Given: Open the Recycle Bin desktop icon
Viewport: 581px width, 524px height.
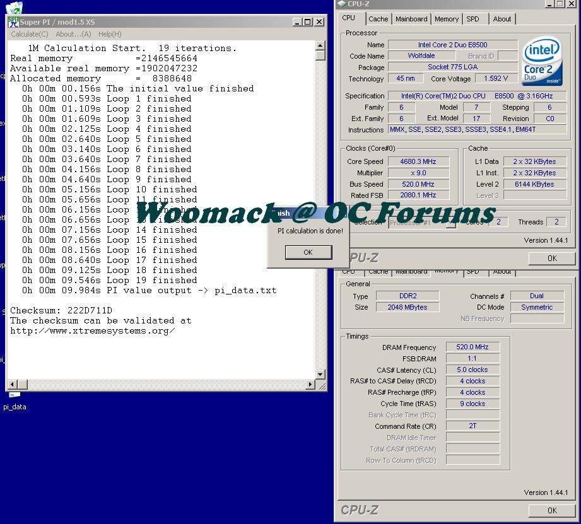Looking at the screenshot, I should tap(14, 7).
